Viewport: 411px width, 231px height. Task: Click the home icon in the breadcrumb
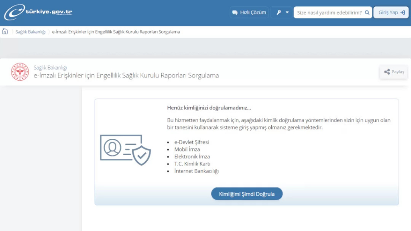coord(6,31)
